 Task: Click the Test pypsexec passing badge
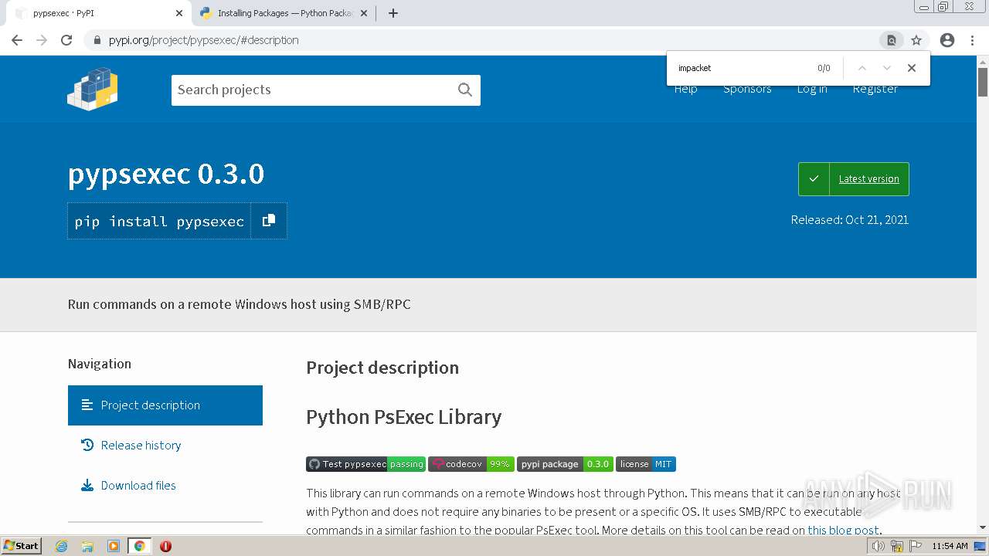365,464
